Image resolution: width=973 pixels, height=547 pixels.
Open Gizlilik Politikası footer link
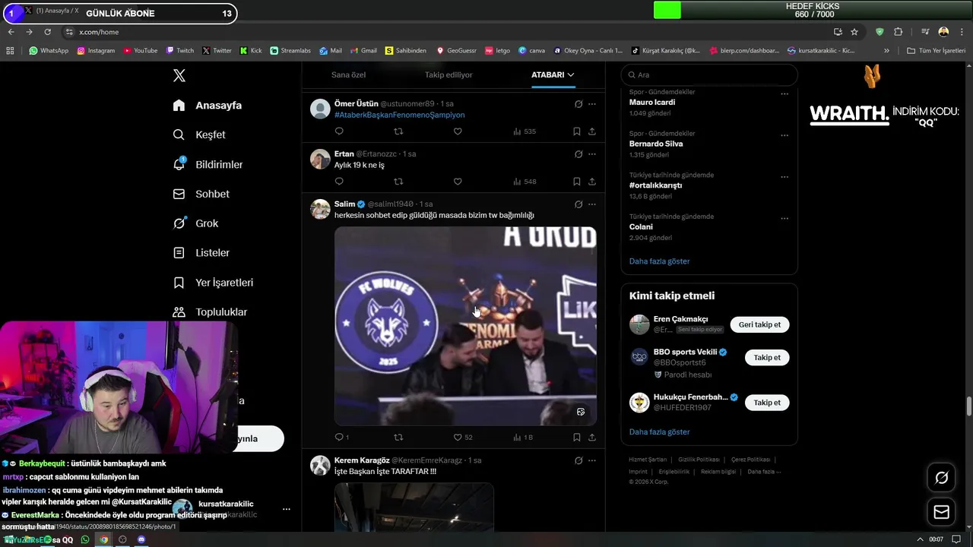point(699,460)
